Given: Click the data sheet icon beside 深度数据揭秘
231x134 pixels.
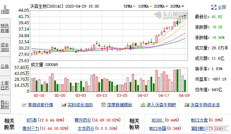Looking at the screenshot, I should point(104,105).
